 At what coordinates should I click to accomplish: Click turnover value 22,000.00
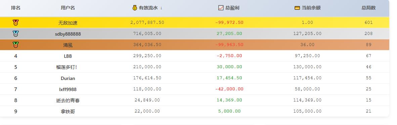click(147, 111)
